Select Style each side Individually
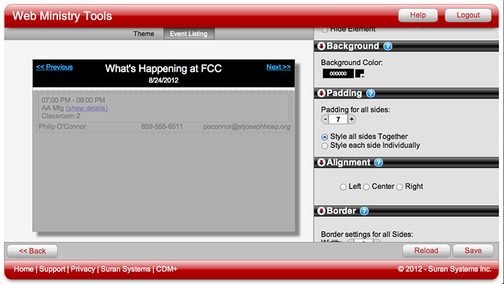This screenshot has width=504, height=284. click(x=324, y=146)
